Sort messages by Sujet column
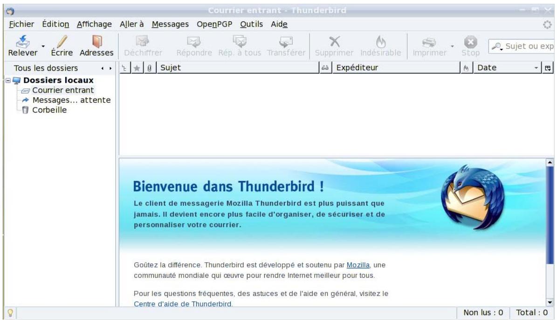557x321 pixels. 238,68
